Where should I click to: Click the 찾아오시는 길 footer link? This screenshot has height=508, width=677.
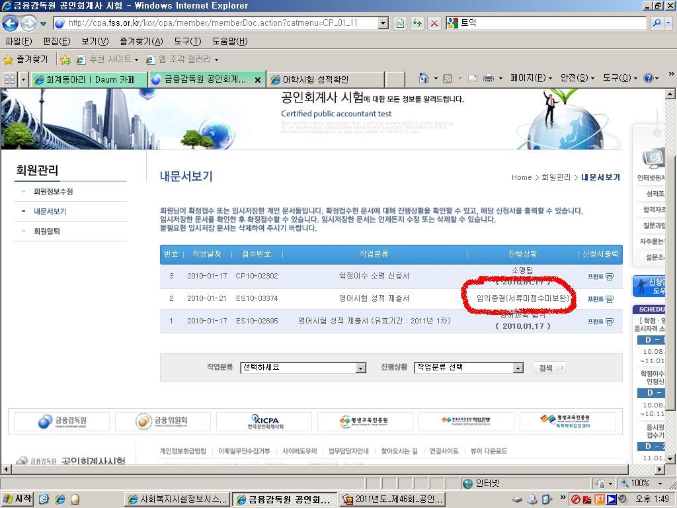(399, 451)
